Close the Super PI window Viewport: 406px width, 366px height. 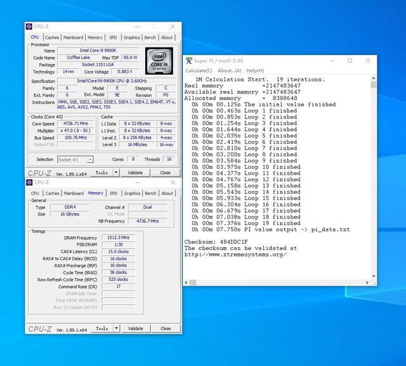(368, 61)
